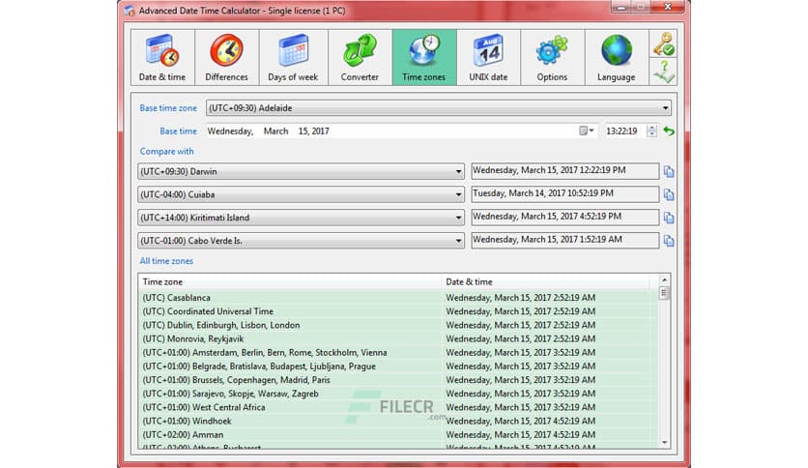Reset base time with green arrow
The width and height of the screenshot is (808, 468).
pos(669,131)
